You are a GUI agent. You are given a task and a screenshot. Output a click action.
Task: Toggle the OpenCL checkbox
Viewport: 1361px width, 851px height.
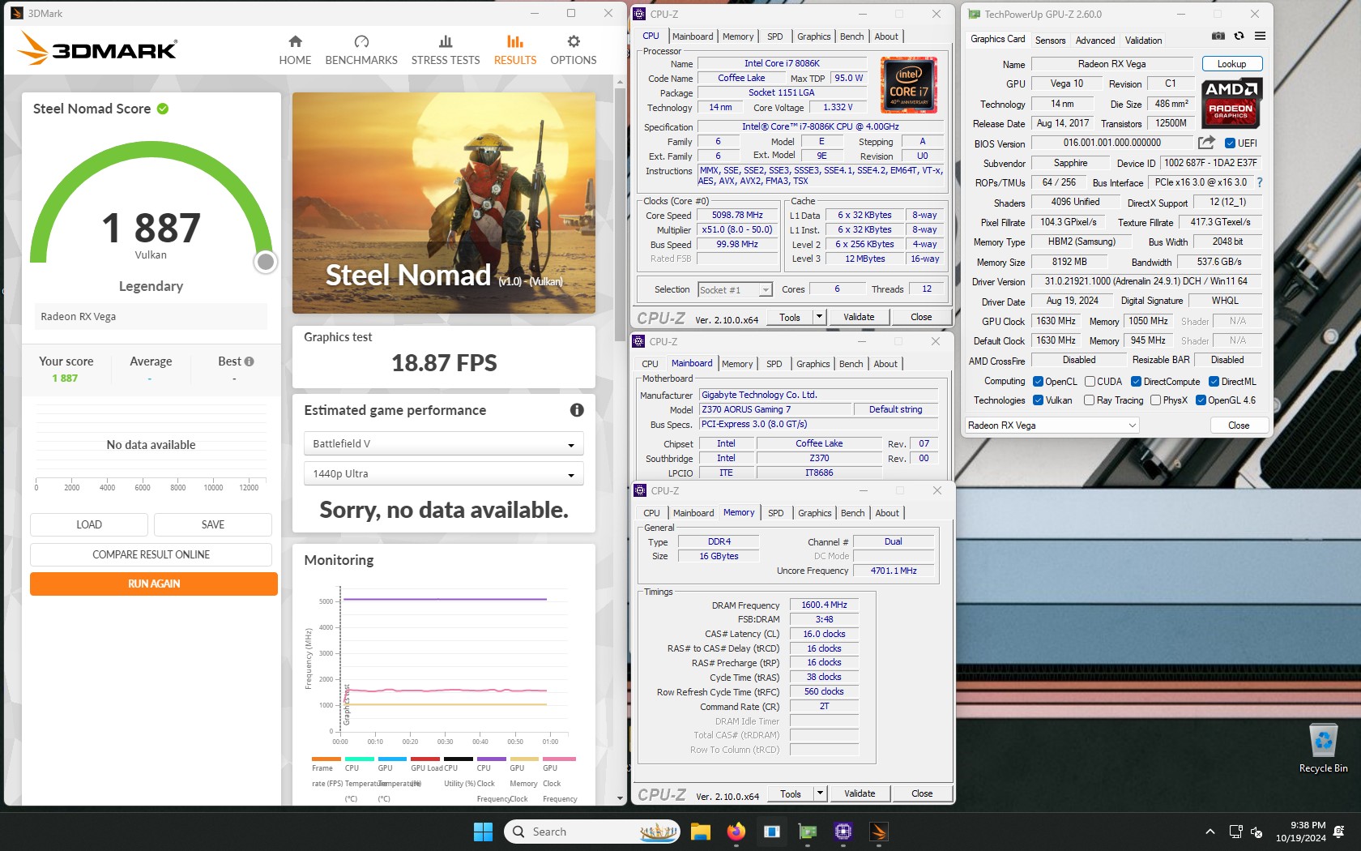1038,382
